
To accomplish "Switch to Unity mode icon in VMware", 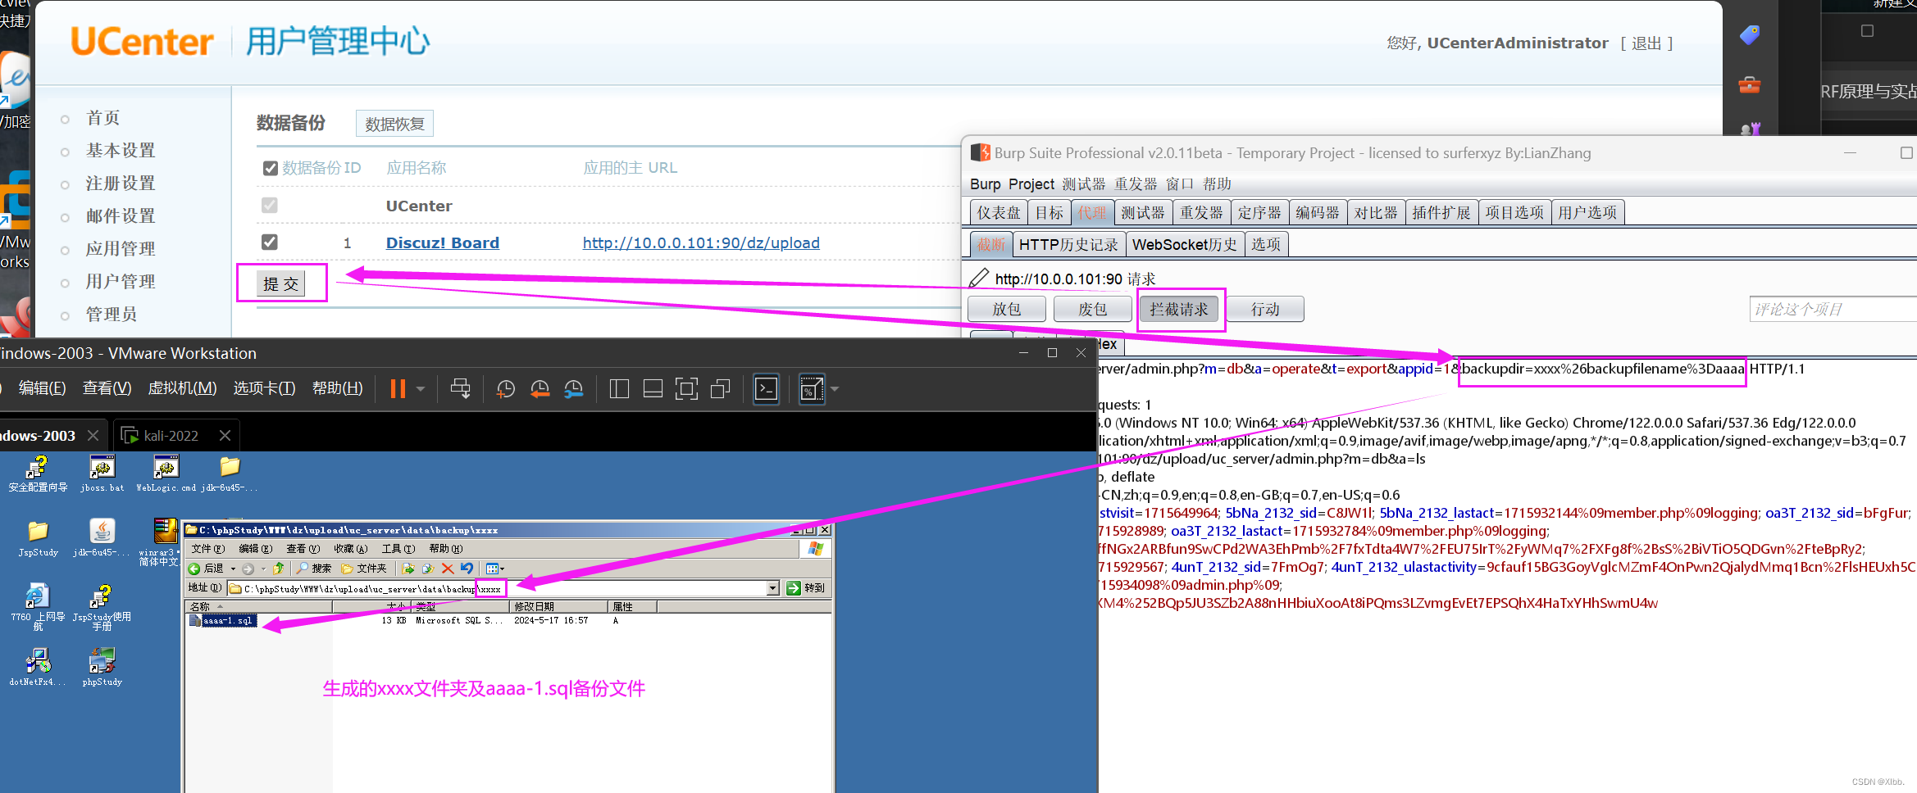I will coord(720,389).
